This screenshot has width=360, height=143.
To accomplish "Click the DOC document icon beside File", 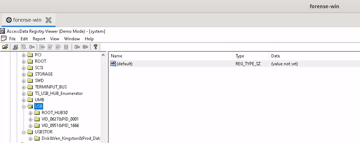I will tap(4, 38).
